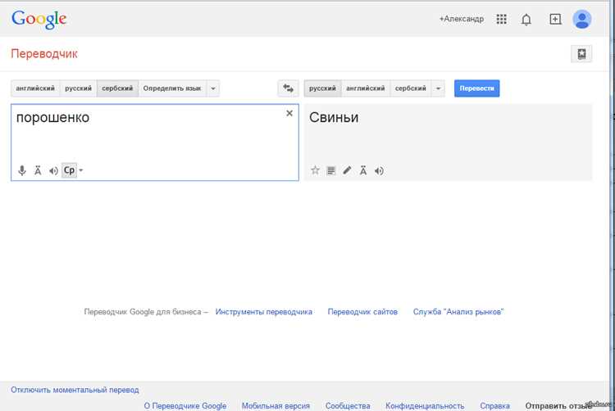This screenshot has width=615, height=411.
Task: Swap source and target languages
Action: pyautogui.click(x=288, y=88)
